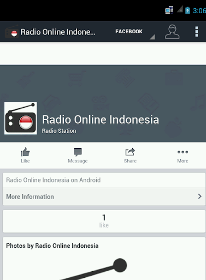Tap the signal strength icon in the status bar
The height and width of the screenshot is (280, 206).
180,9
